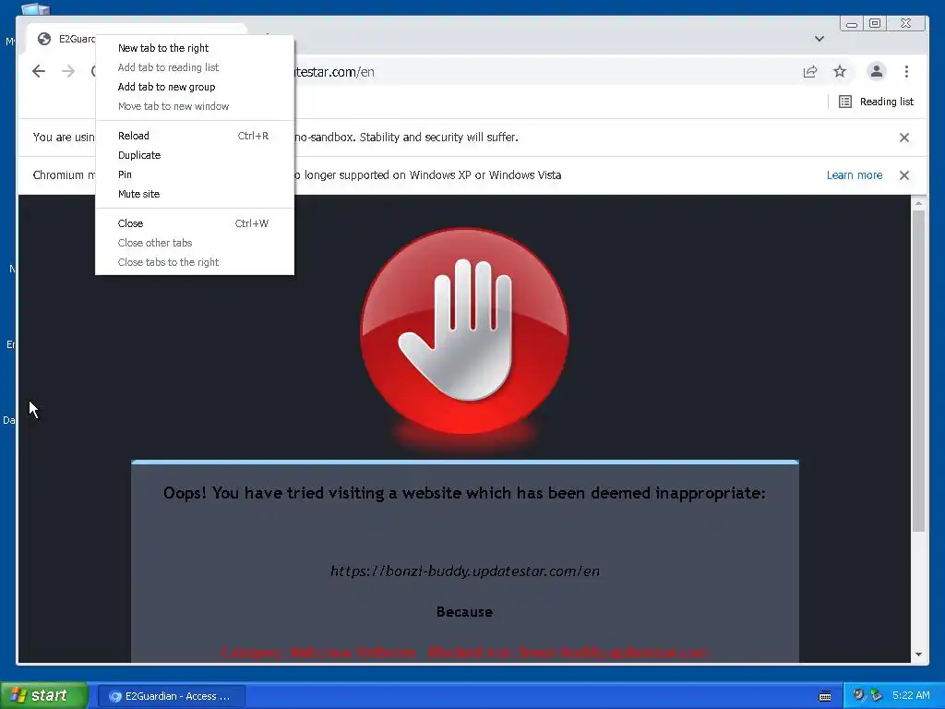Follow the Learn more link

pyautogui.click(x=854, y=174)
